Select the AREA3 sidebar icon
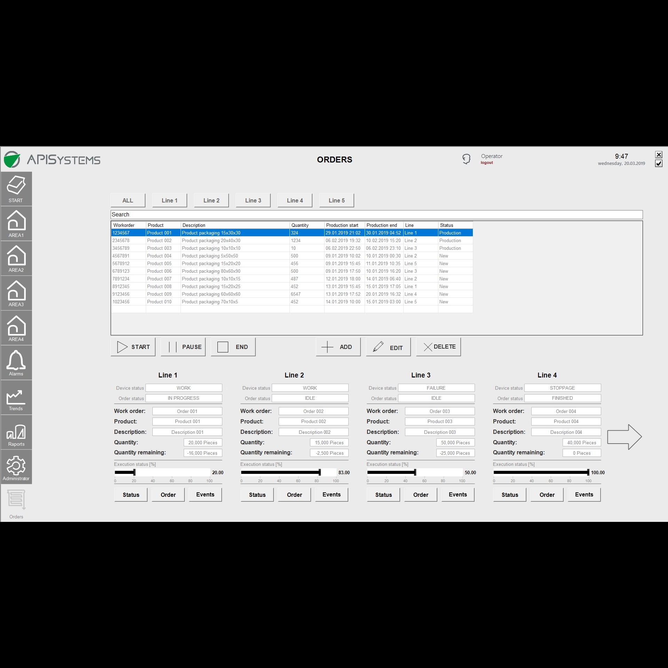This screenshot has width=668, height=668. [x=16, y=293]
